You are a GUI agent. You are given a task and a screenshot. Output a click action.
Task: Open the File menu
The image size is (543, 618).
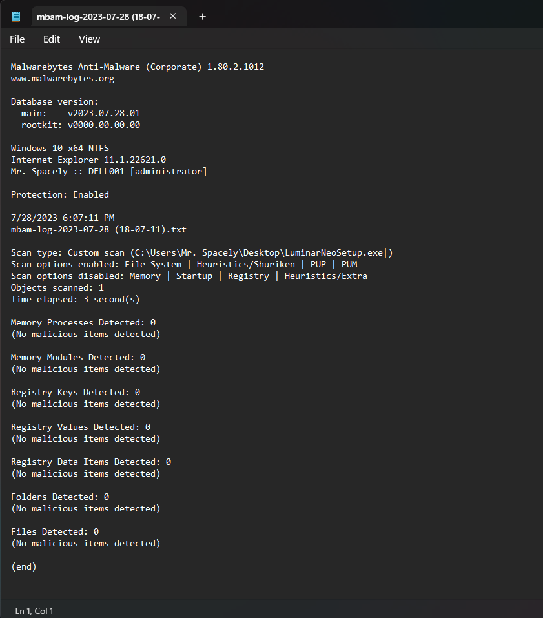click(x=17, y=39)
